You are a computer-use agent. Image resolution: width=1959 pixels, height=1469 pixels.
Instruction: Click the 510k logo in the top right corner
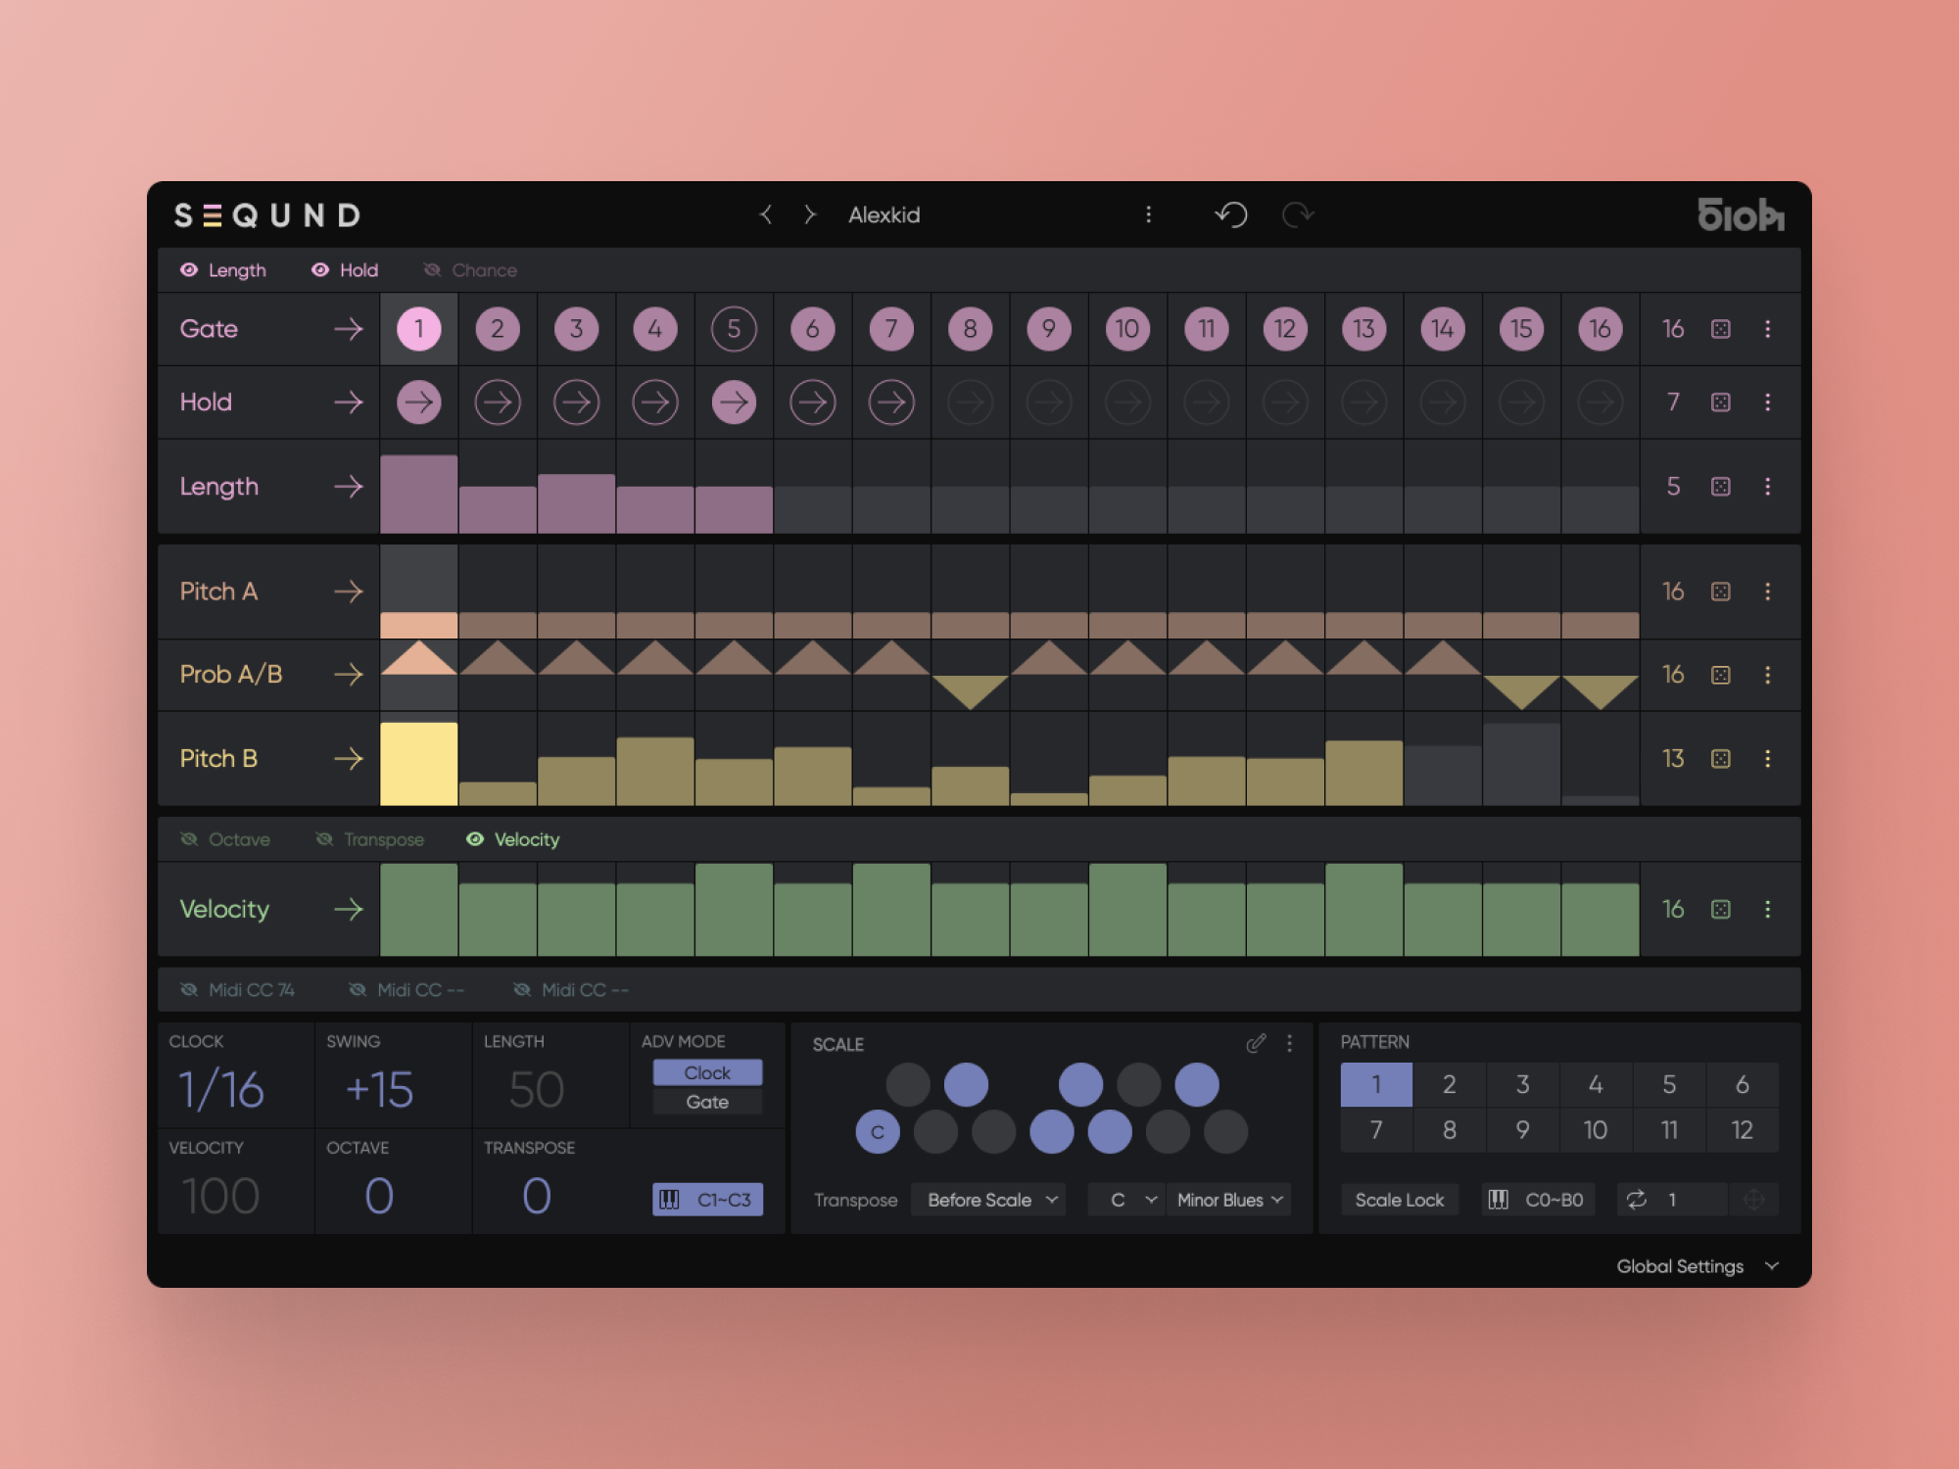pos(1741,214)
